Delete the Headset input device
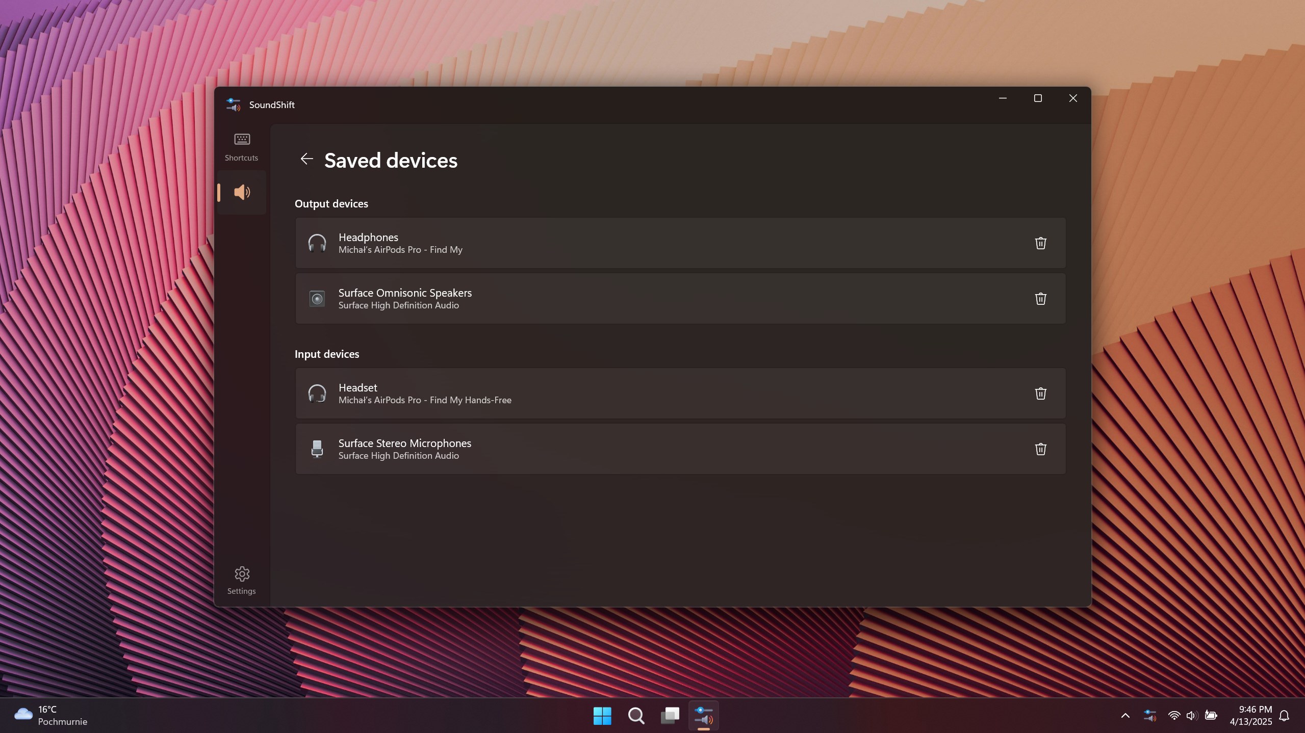 (x=1040, y=394)
